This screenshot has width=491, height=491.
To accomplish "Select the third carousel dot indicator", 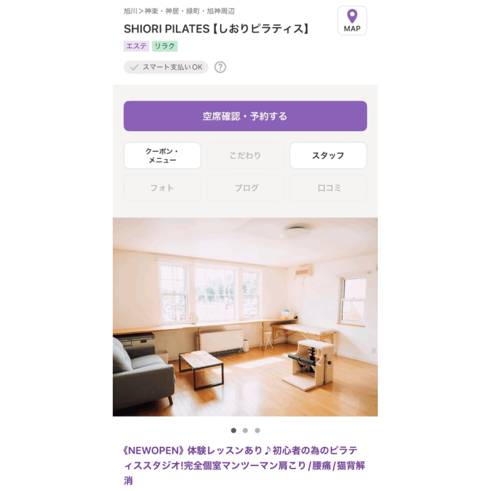I will click(257, 431).
